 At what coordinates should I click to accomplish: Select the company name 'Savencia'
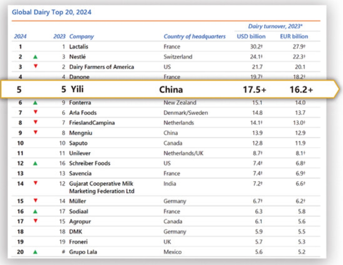click(x=80, y=173)
